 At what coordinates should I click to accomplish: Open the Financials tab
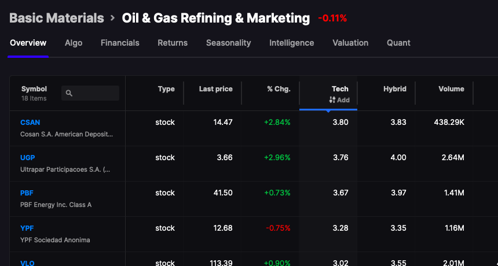point(120,43)
